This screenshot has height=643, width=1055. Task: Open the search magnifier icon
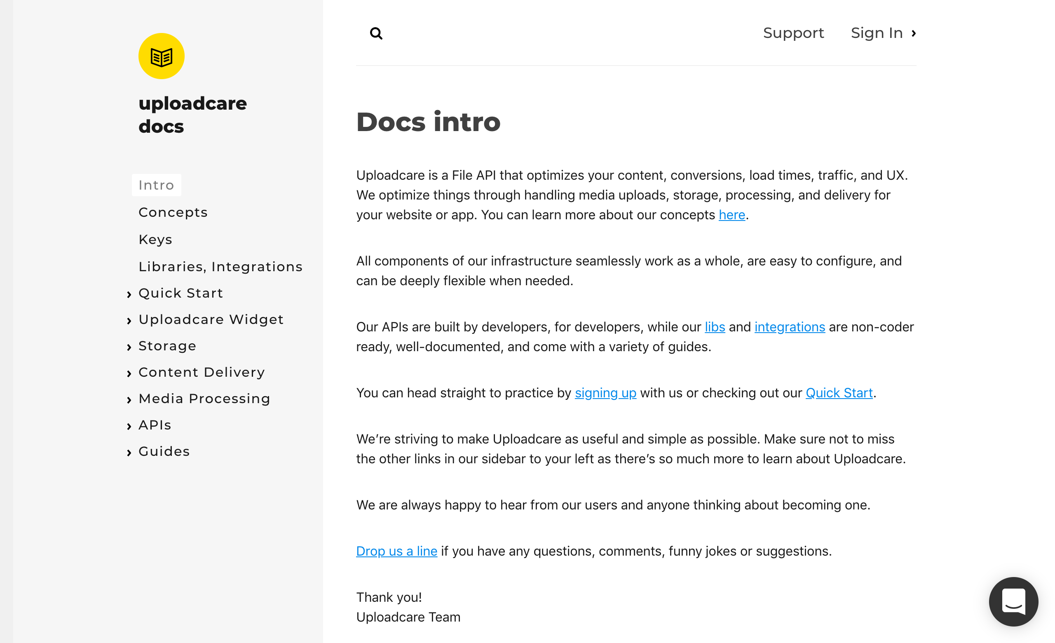point(376,33)
